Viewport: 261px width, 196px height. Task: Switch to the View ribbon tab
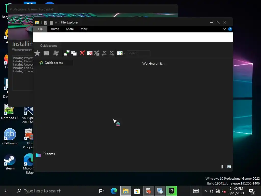(x=84, y=29)
